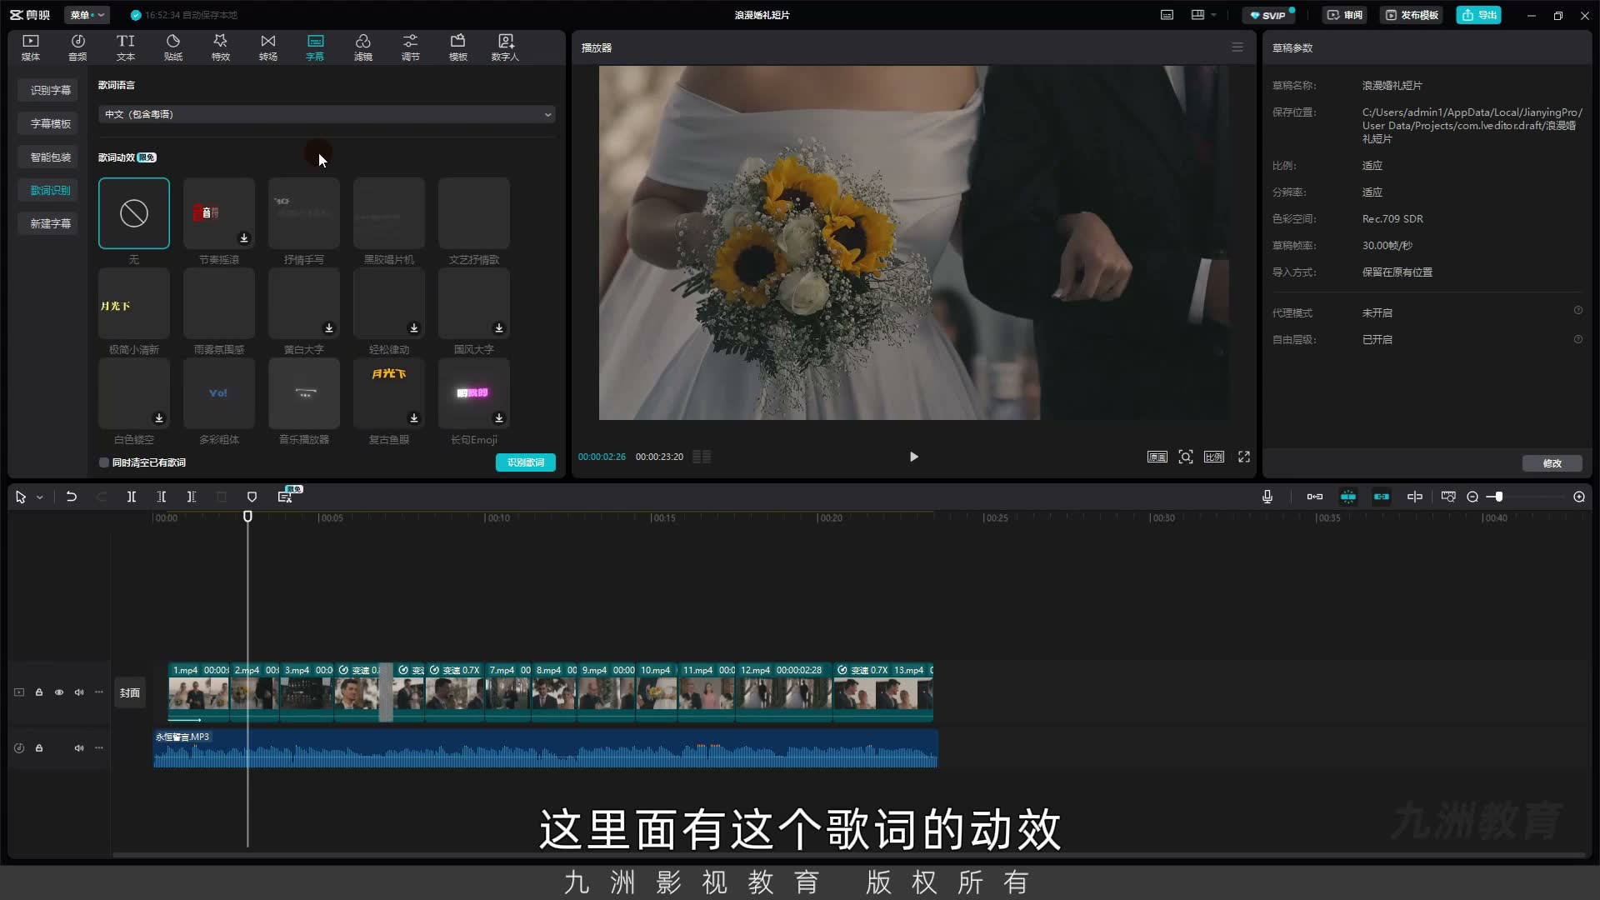The width and height of the screenshot is (1600, 900).
Task: Select 新建字幕 in the sidebar
Action: point(50,223)
